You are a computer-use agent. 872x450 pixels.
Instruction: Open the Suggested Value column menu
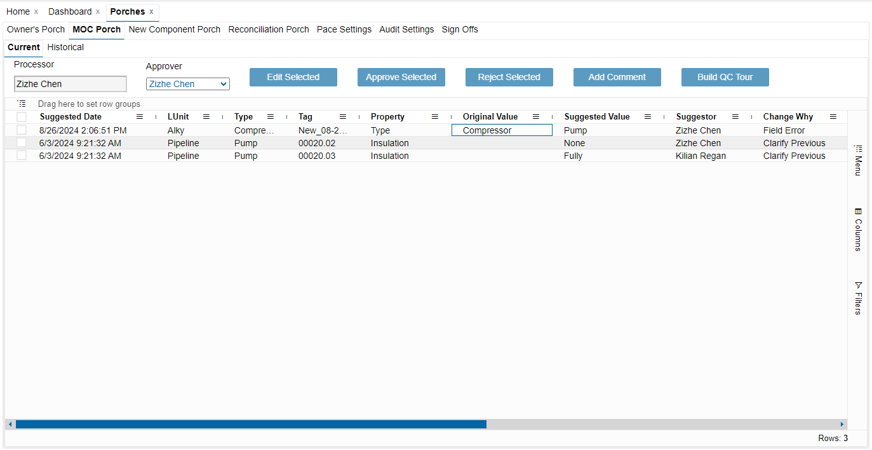tap(648, 117)
